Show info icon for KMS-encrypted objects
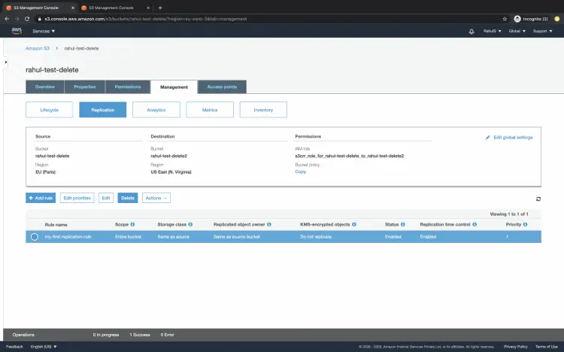The image size is (564, 352). (x=354, y=224)
